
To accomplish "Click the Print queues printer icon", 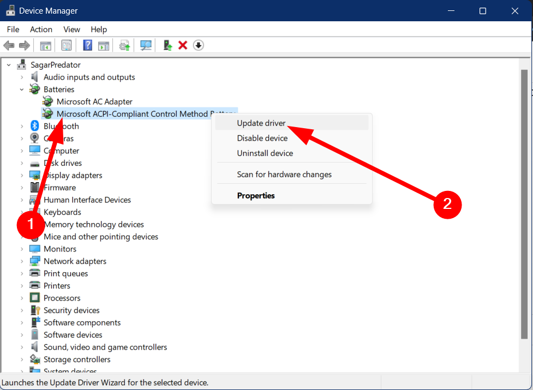I will [35, 273].
